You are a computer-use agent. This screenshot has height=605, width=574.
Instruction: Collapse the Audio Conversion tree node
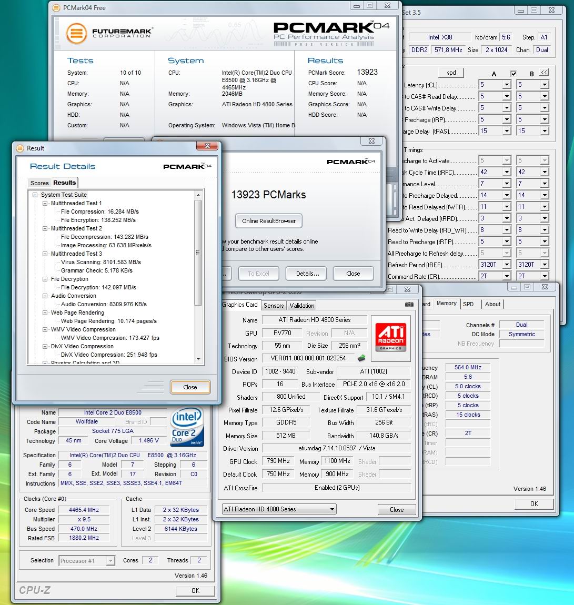pos(45,296)
